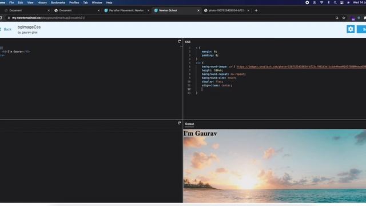Open the Help menu

click(x=109, y=2)
